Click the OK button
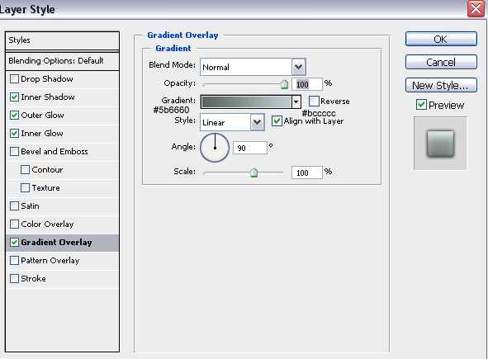The height and width of the screenshot is (359, 488). coord(441,39)
